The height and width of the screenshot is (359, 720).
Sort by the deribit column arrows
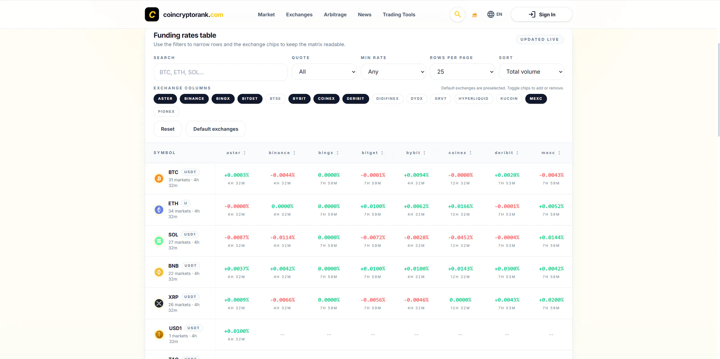click(x=517, y=153)
